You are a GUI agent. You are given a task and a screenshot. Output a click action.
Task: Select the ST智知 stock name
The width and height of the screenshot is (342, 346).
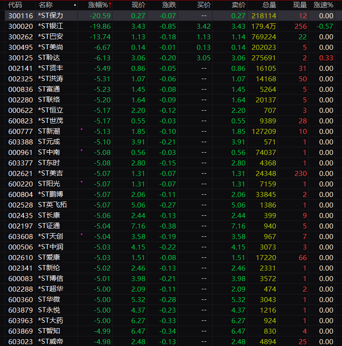point(49,331)
